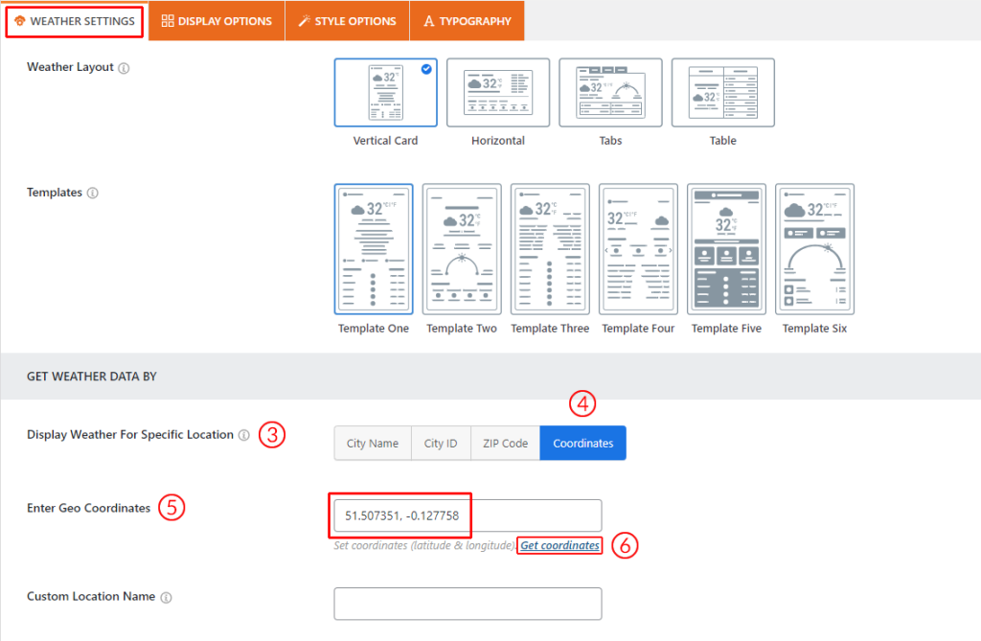Viewport: 981px width, 641px height.
Task: Click info icon next to Custom Location Name
Action: click(x=166, y=597)
